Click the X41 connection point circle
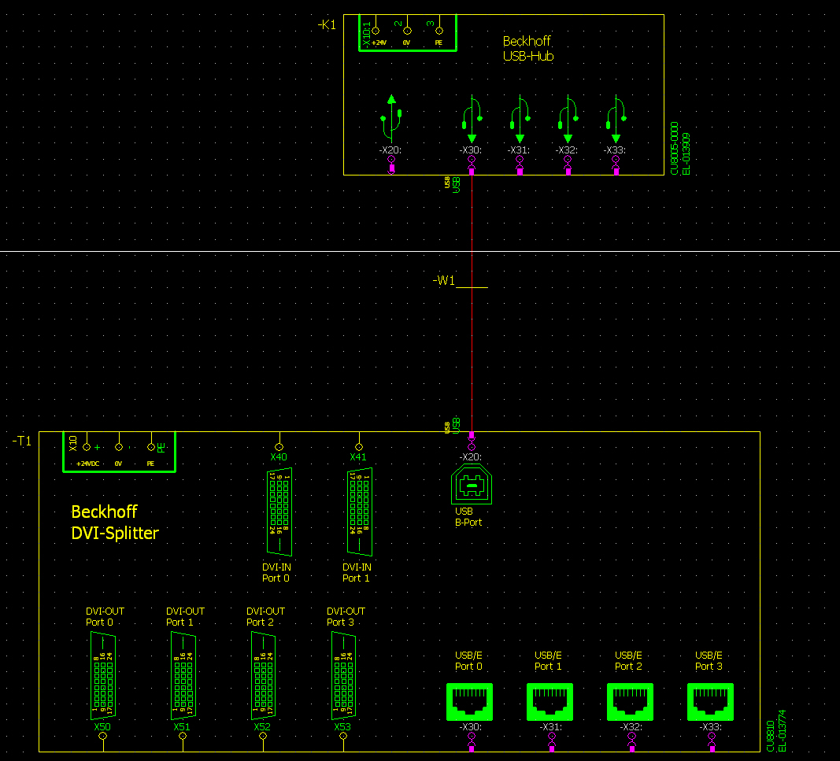Screen dimensions: 840x761 [x=359, y=447]
